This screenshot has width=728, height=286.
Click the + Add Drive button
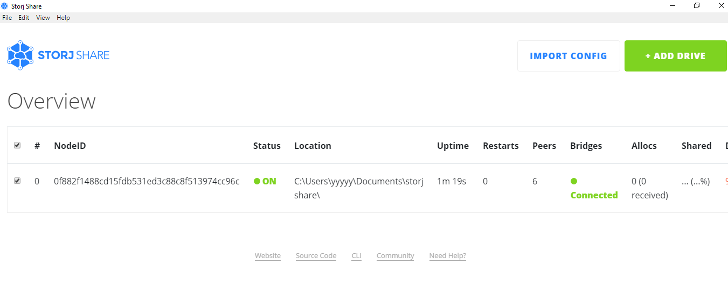pyautogui.click(x=676, y=56)
